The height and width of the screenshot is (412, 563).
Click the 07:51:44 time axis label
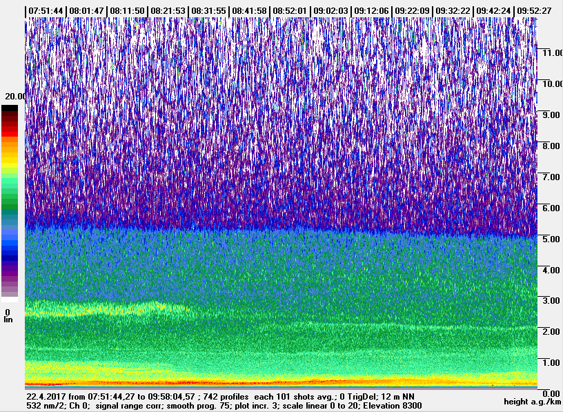(x=46, y=11)
